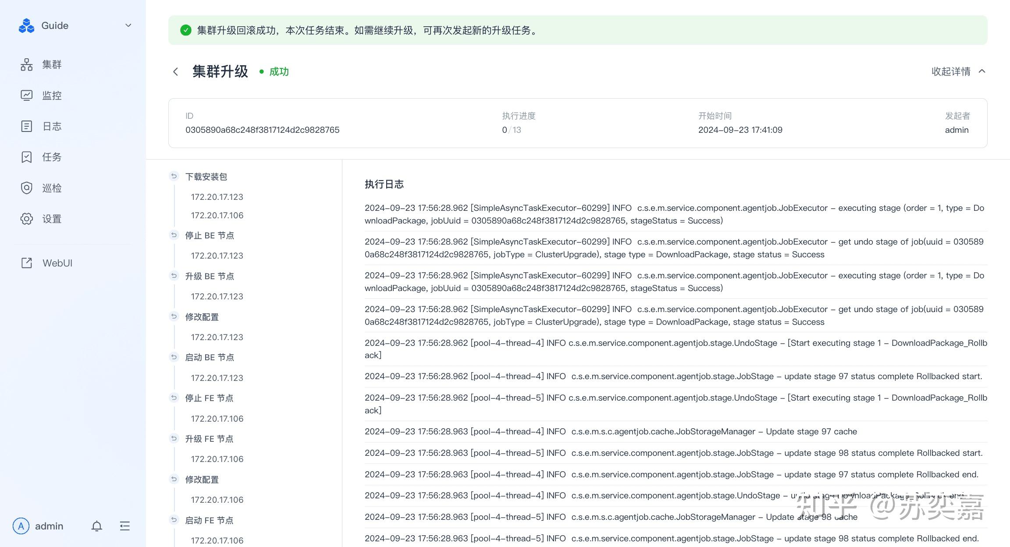The height and width of the screenshot is (547, 1010).
Task: Collapse sidebar with menu fold icon
Action: tap(125, 526)
